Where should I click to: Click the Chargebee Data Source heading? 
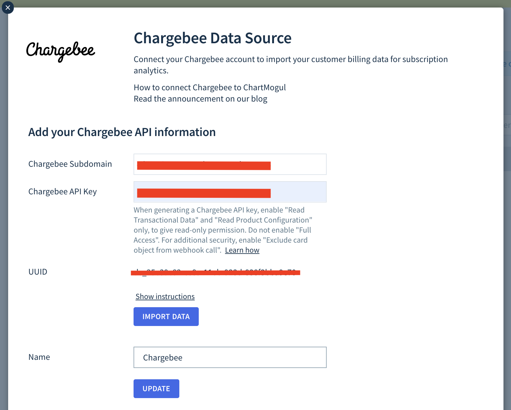(x=213, y=38)
